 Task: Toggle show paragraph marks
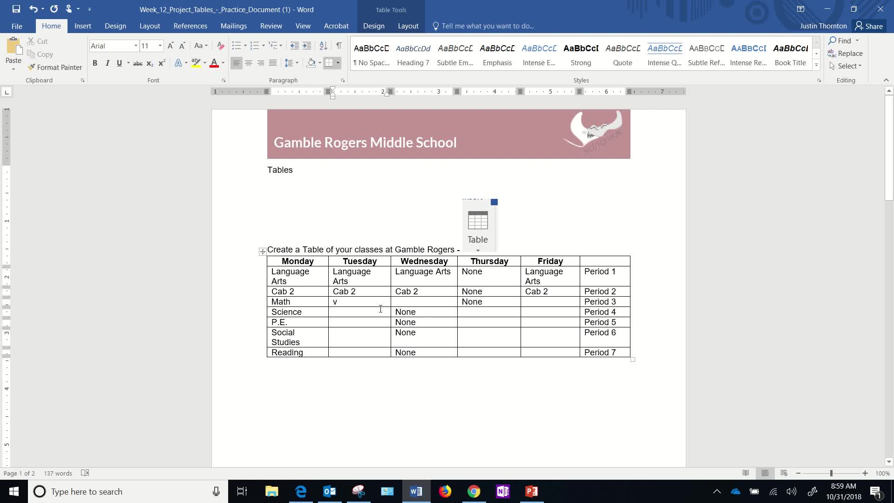tap(339, 46)
